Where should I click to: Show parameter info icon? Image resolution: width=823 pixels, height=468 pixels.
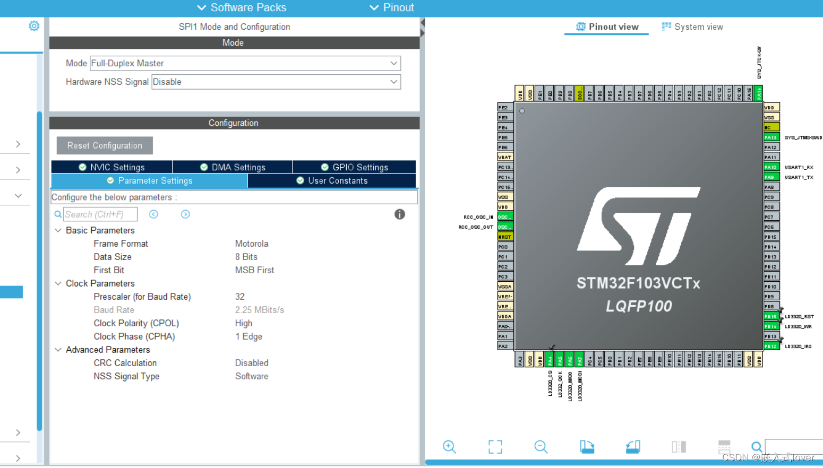click(x=400, y=214)
